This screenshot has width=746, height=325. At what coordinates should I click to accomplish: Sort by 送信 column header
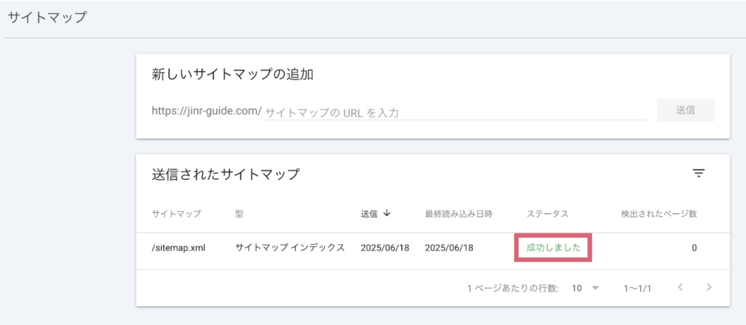pyautogui.click(x=369, y=214)
